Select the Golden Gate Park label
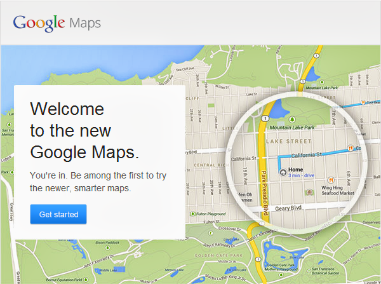 [218, 255]
